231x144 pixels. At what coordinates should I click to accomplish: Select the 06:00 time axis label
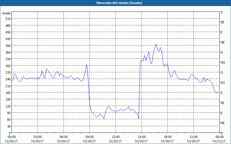[64, 137]
